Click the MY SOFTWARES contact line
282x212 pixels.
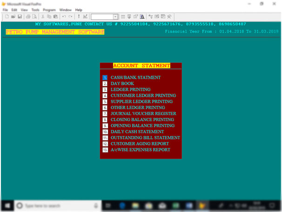click(x=141, y=24)
